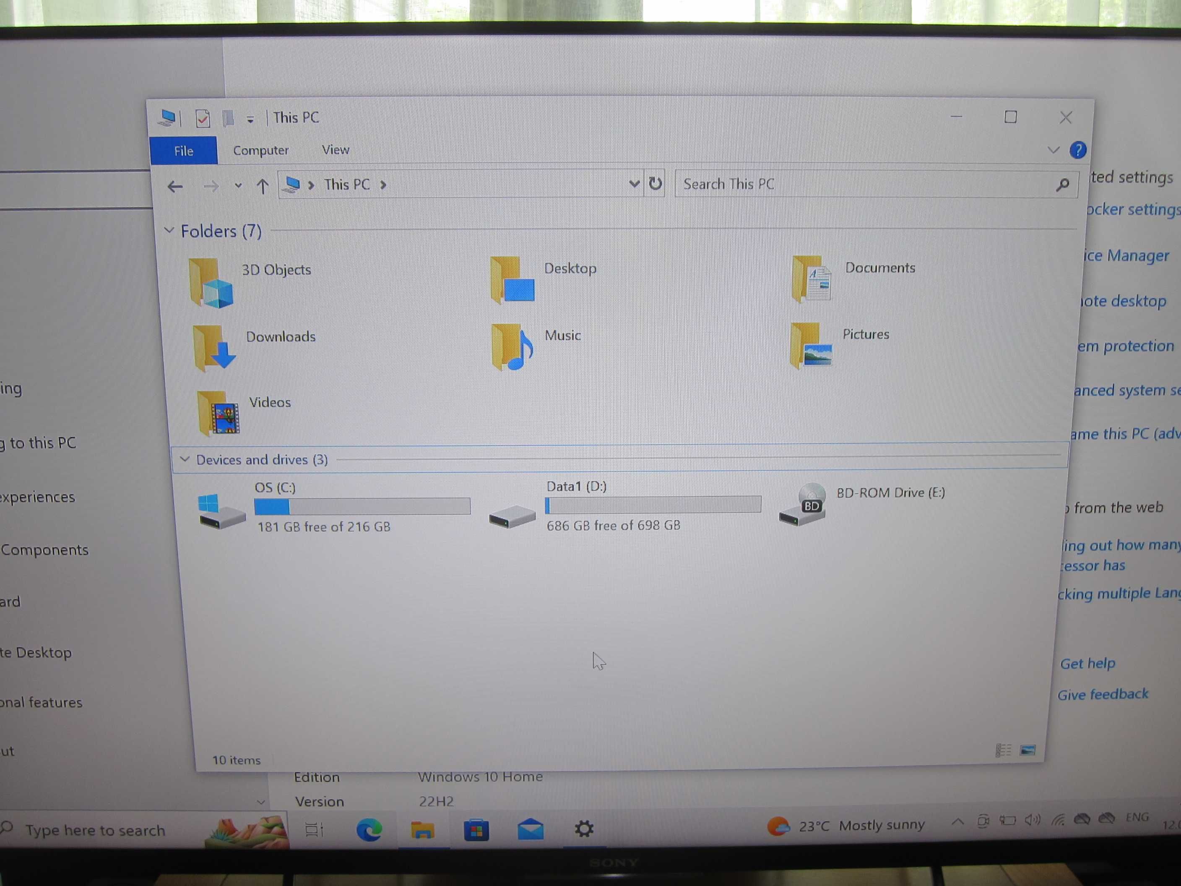
Task: Go back with the Back arrow
Action: [x=175, y=186]
